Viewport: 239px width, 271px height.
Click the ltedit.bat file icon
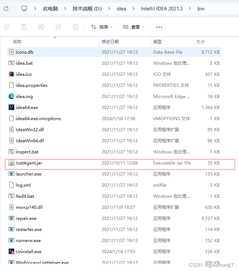tap(11, 196)
